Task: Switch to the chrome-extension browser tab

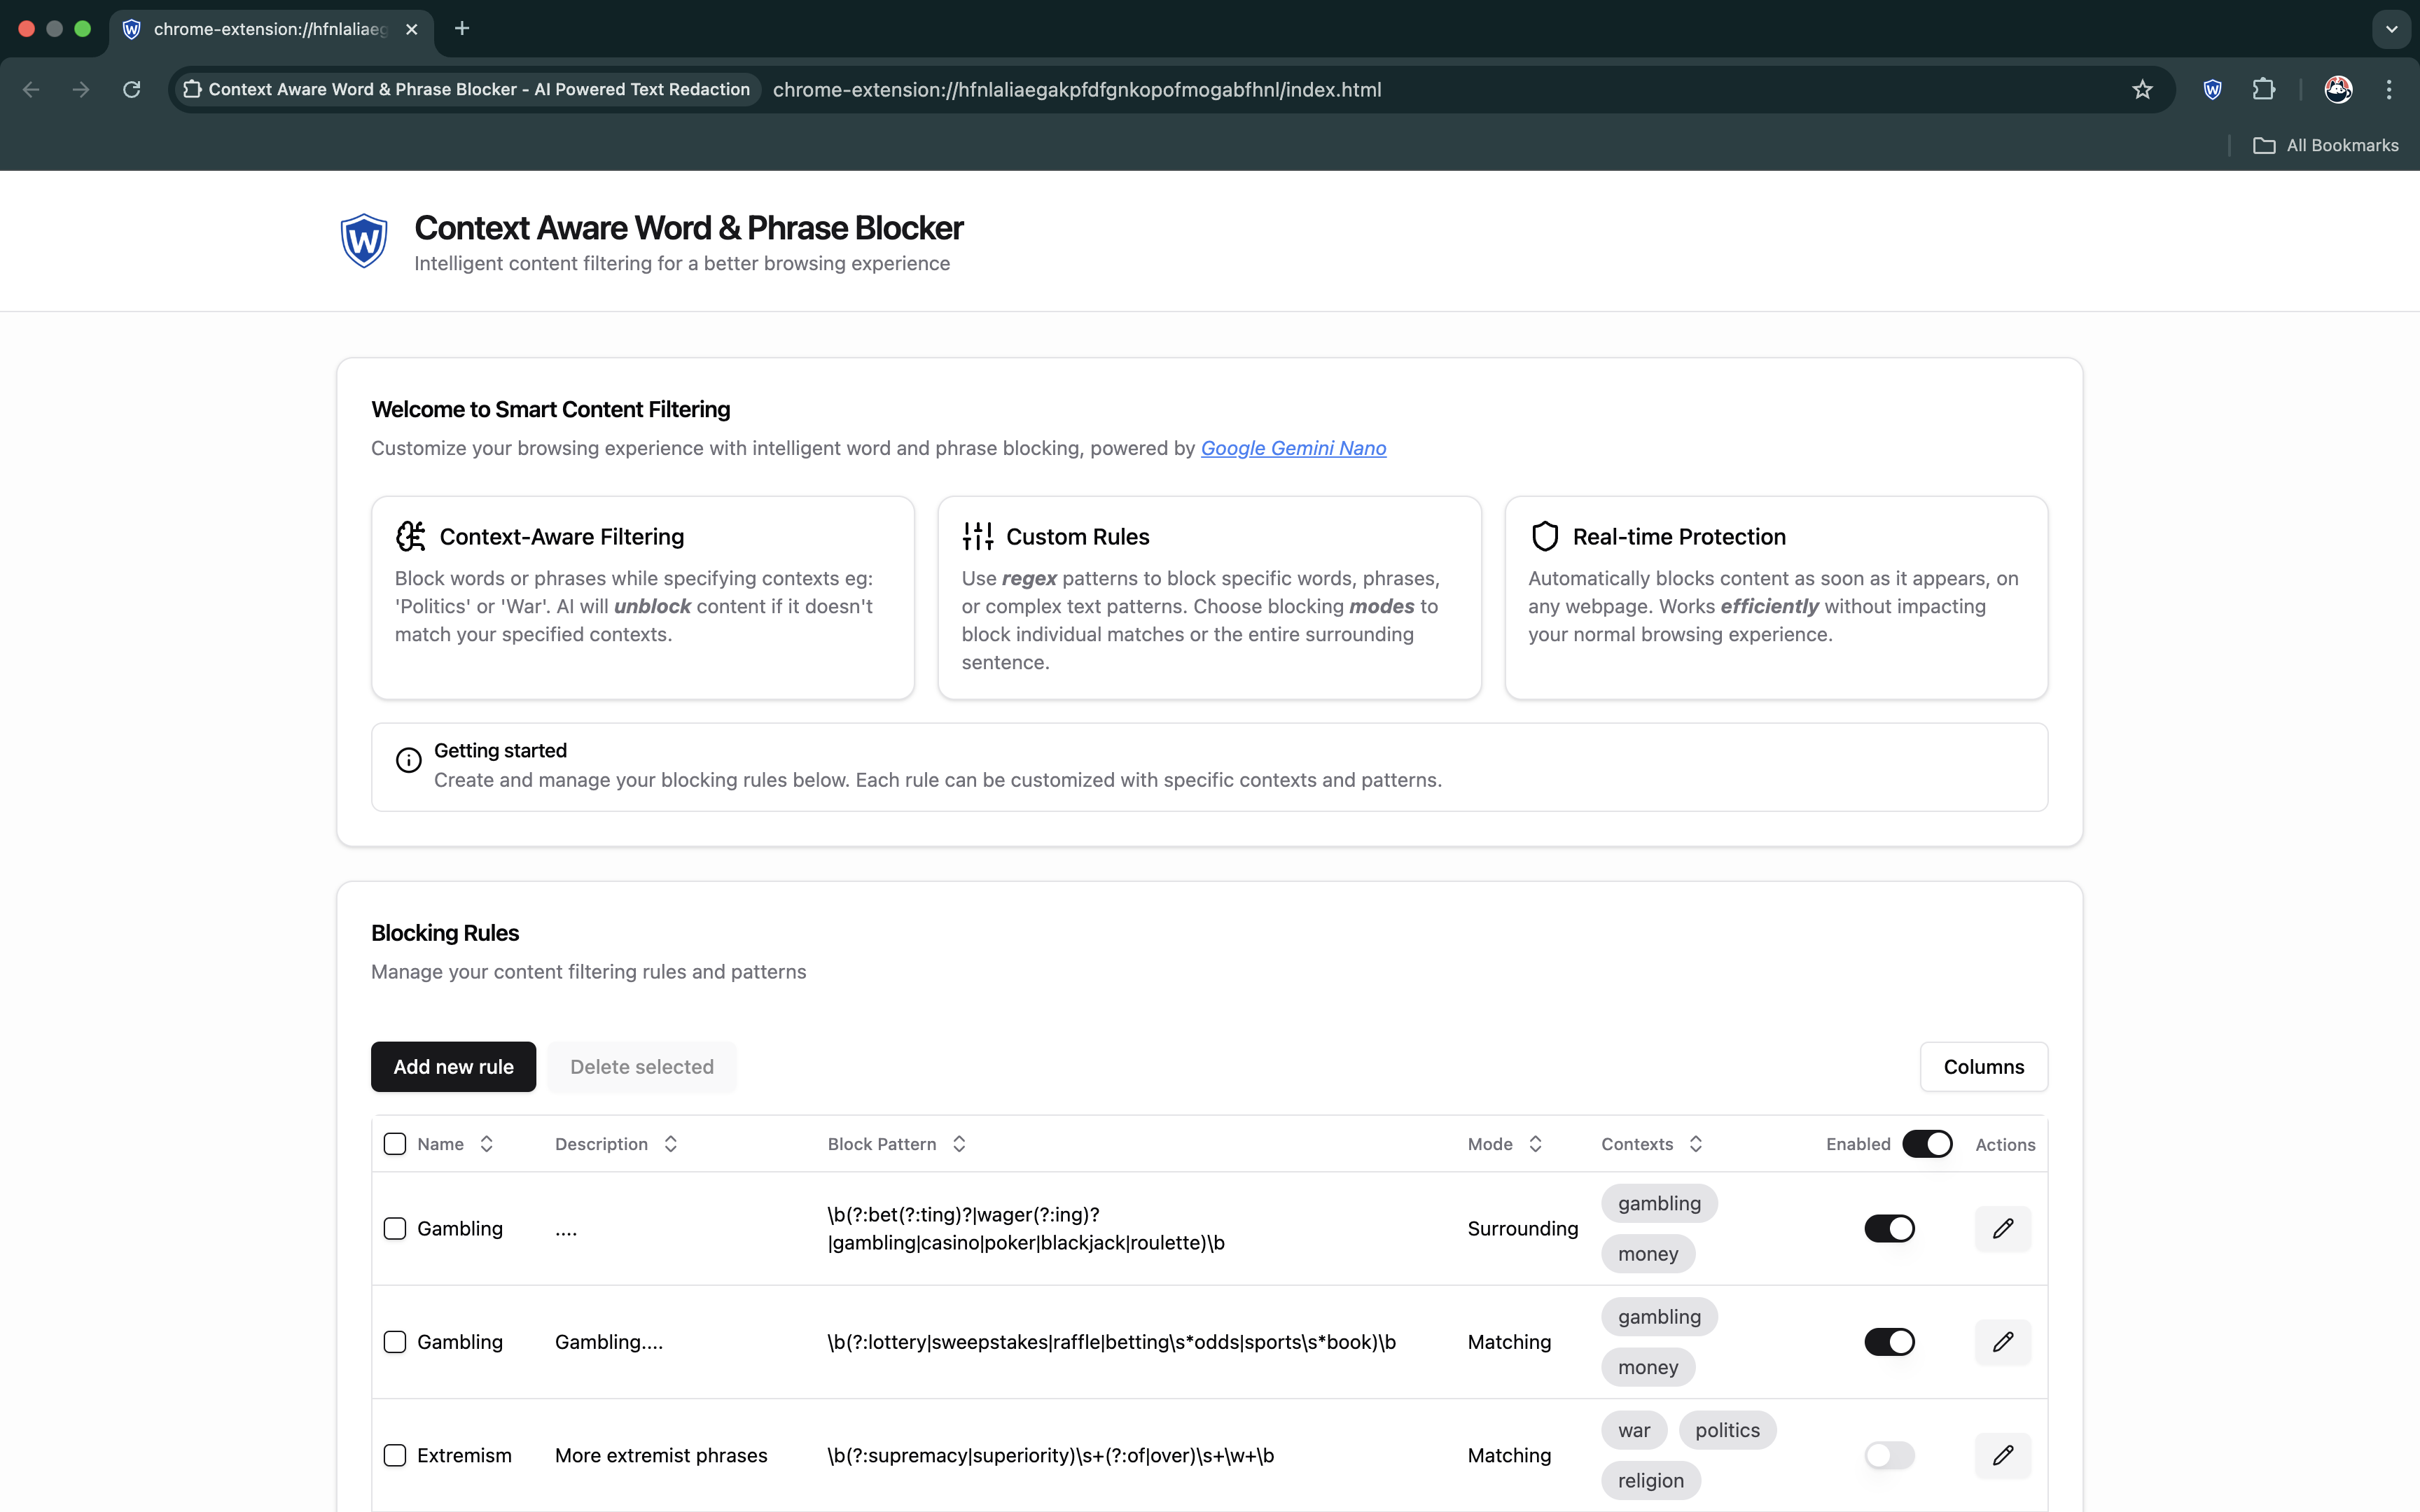Action: click(270, 29)
